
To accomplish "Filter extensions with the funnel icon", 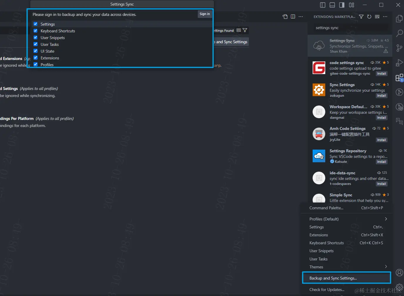I will 361,17.
